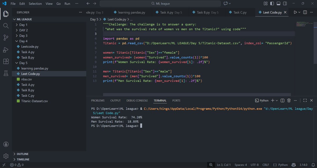This screenshot has height=168, width=317.
Task: Open the Accounts menu icon
Action: click(6, 144)
